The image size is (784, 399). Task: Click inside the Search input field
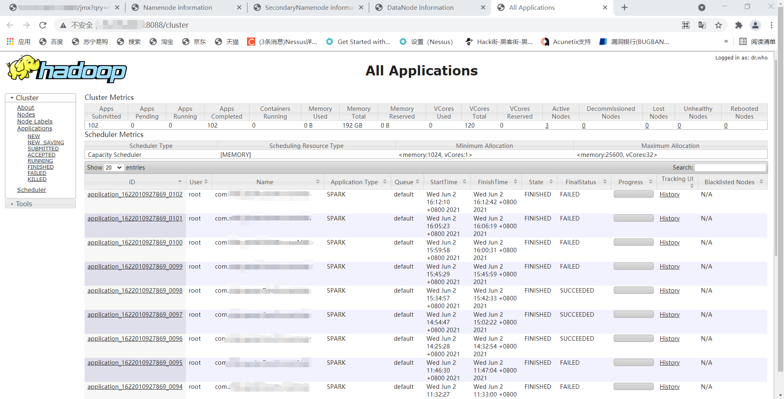[731, 168]
